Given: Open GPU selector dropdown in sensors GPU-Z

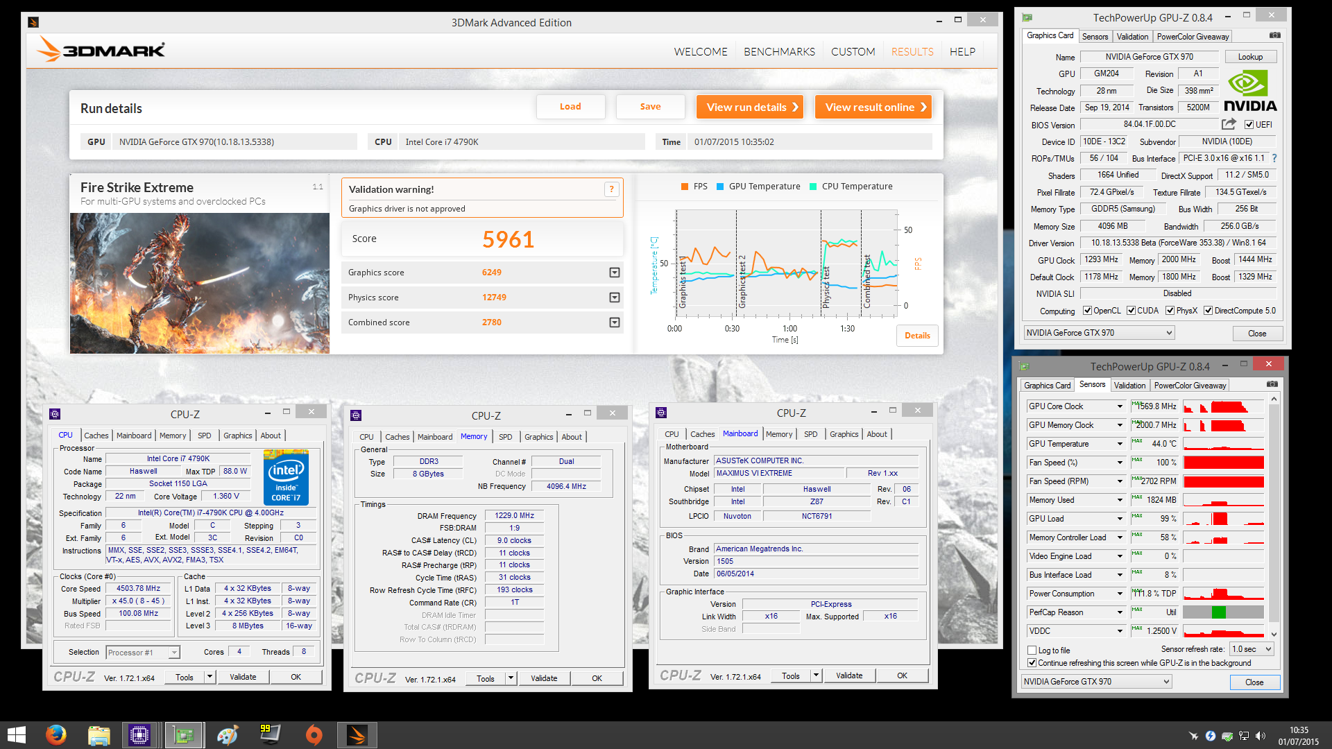Looking at the screenshot, I should click(x=1096, y=682).
